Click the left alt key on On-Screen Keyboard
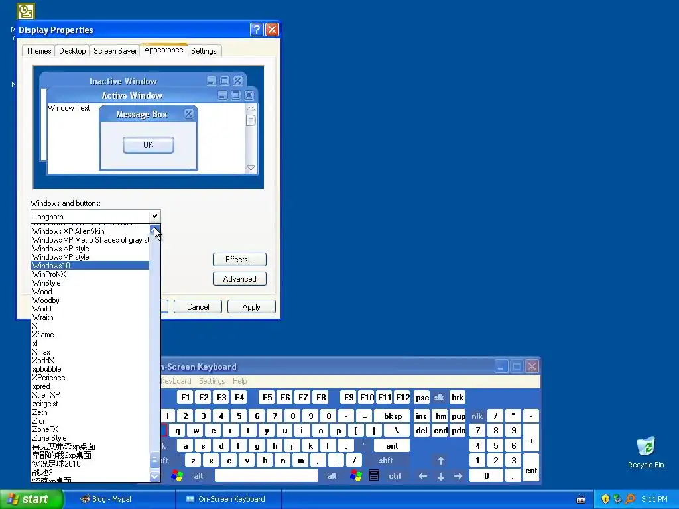The image size is (679, 509). tap(198, 476)
